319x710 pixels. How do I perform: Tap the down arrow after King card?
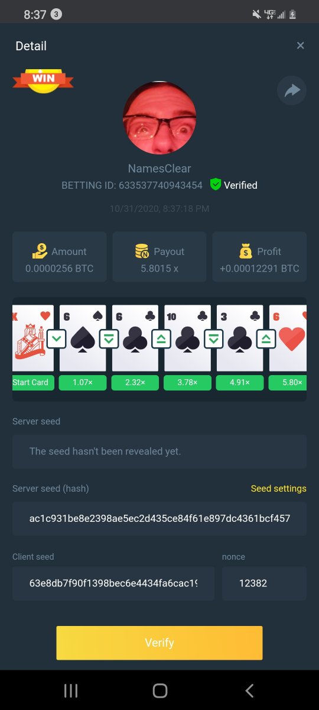(56, 339)
